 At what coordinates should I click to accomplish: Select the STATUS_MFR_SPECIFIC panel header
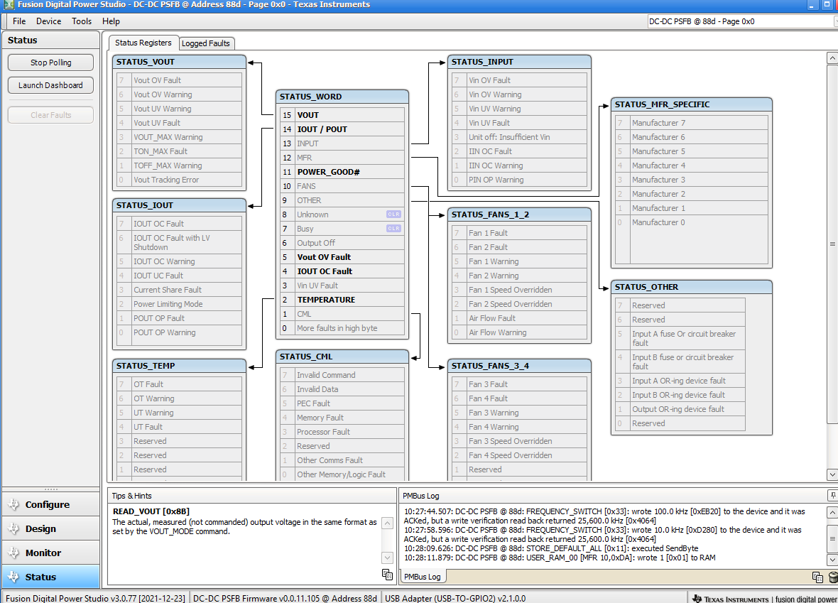point(692,104)
